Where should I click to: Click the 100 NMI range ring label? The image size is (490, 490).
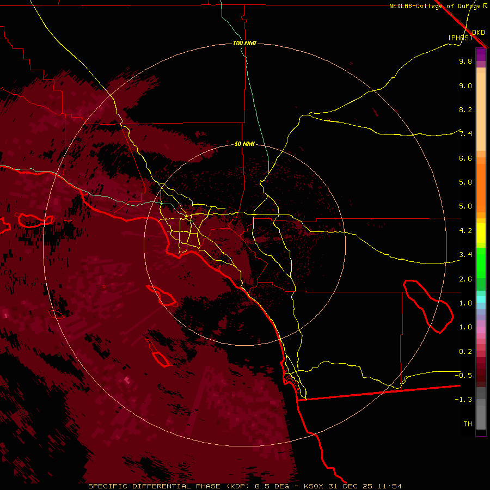tap(244, 43)
